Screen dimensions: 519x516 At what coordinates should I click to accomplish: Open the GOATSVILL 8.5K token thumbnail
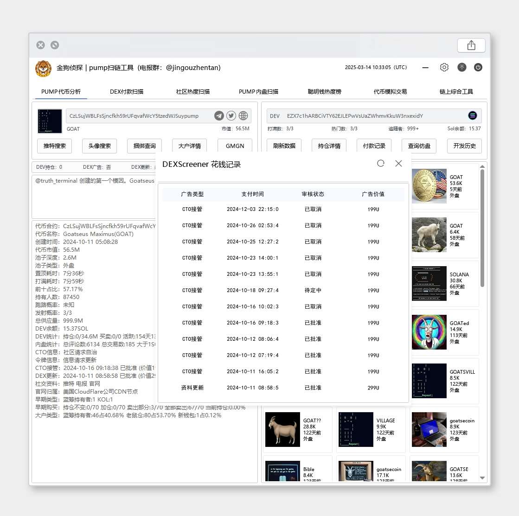click(x=429, y=381)
